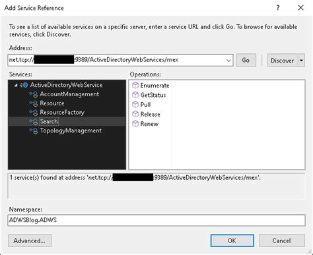Screen dimensions: 313x255
Task: Click the Renew operation cube icon
Action: (135, 124)
